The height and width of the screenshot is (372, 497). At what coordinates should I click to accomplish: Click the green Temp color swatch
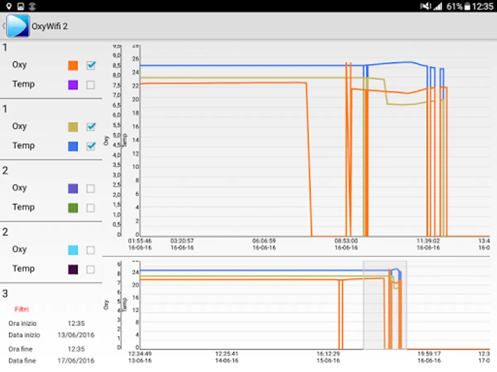[x=73, y=208]
